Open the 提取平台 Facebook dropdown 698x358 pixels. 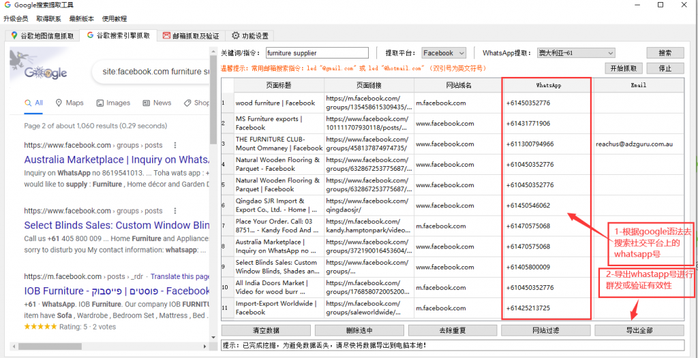444,53
